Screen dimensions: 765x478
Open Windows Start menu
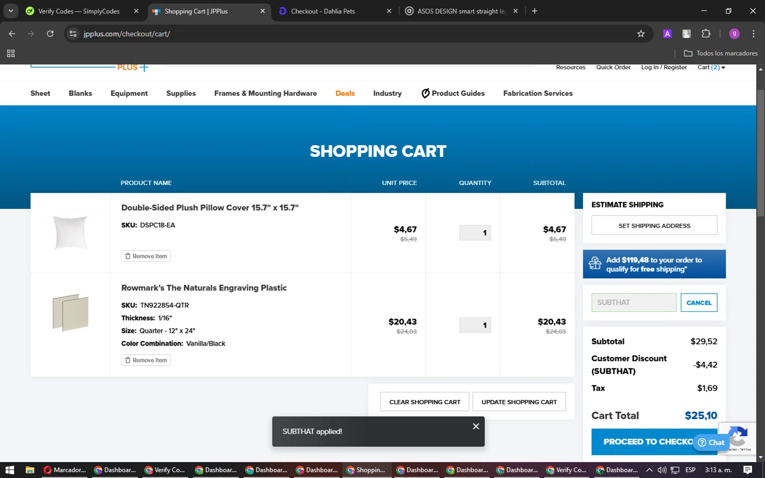coord(9,470)
